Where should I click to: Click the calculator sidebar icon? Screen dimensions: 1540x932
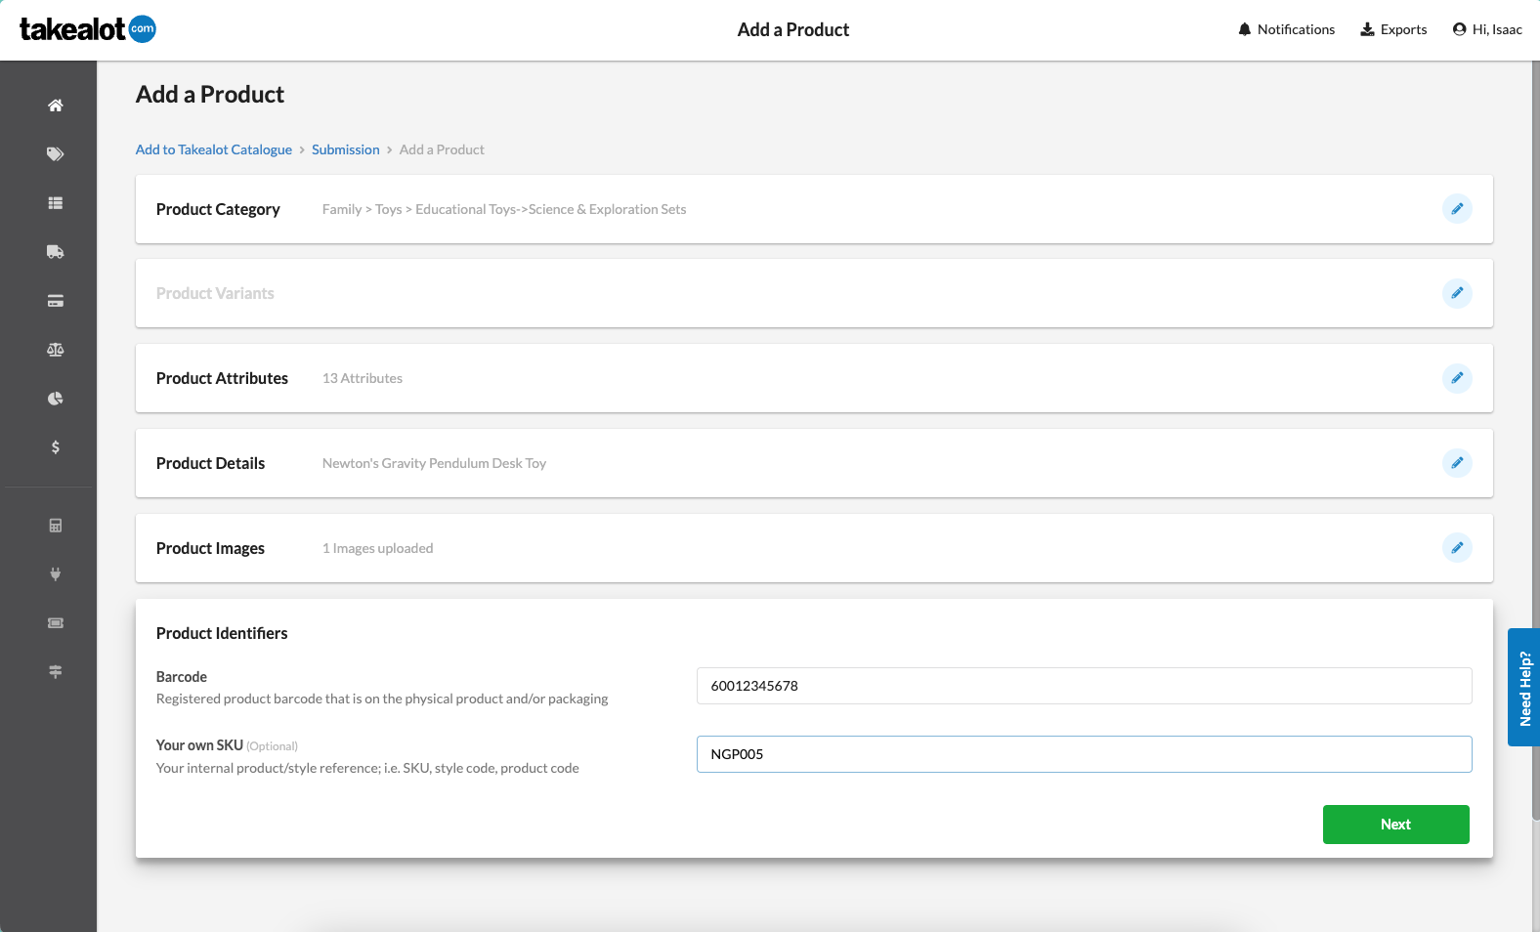click(56, 526)
